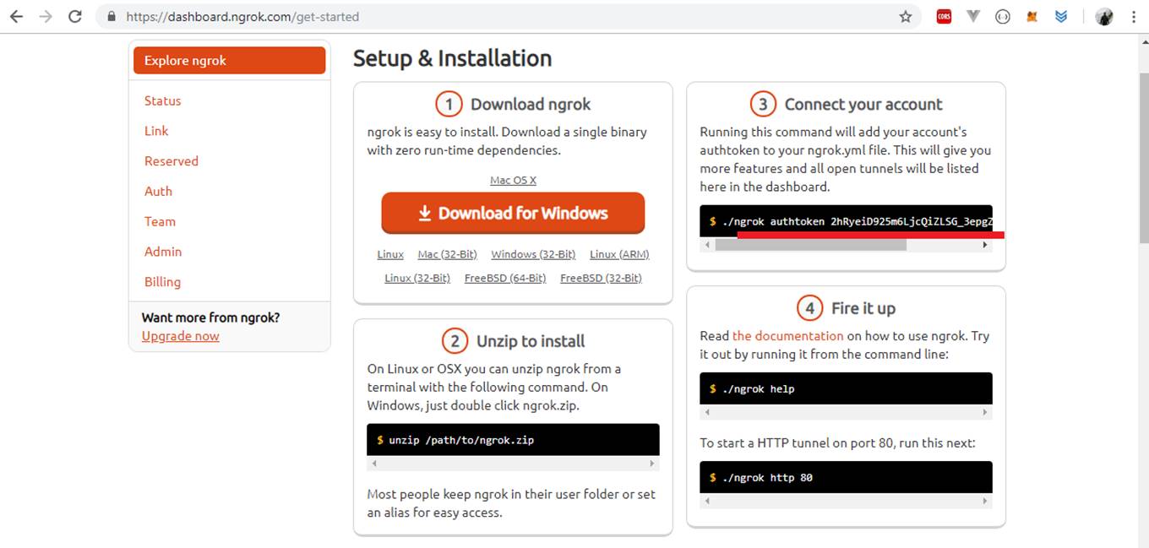This screenshot has width=1149, height=548.
Task: Click the address bar URL field
Action: 507,16
